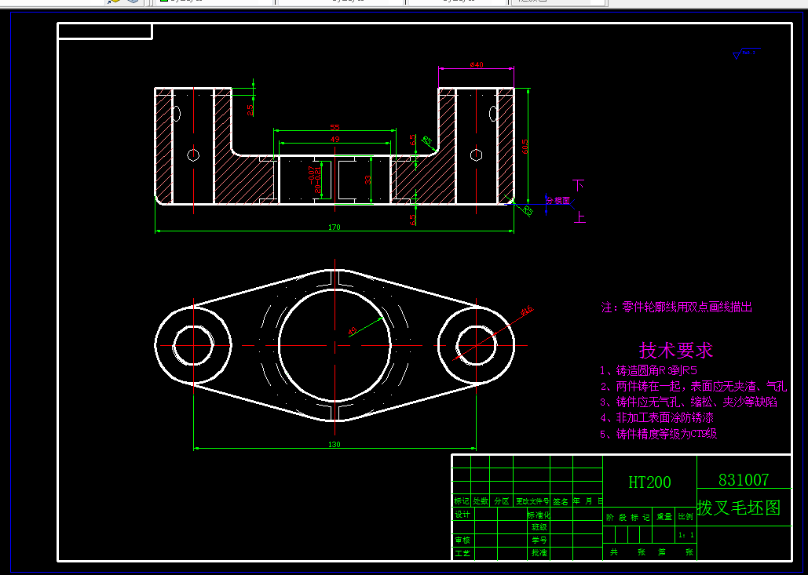Select the 年 月 日 date header cell
This screenshot has height=575, width=808.
coord(587,501)
